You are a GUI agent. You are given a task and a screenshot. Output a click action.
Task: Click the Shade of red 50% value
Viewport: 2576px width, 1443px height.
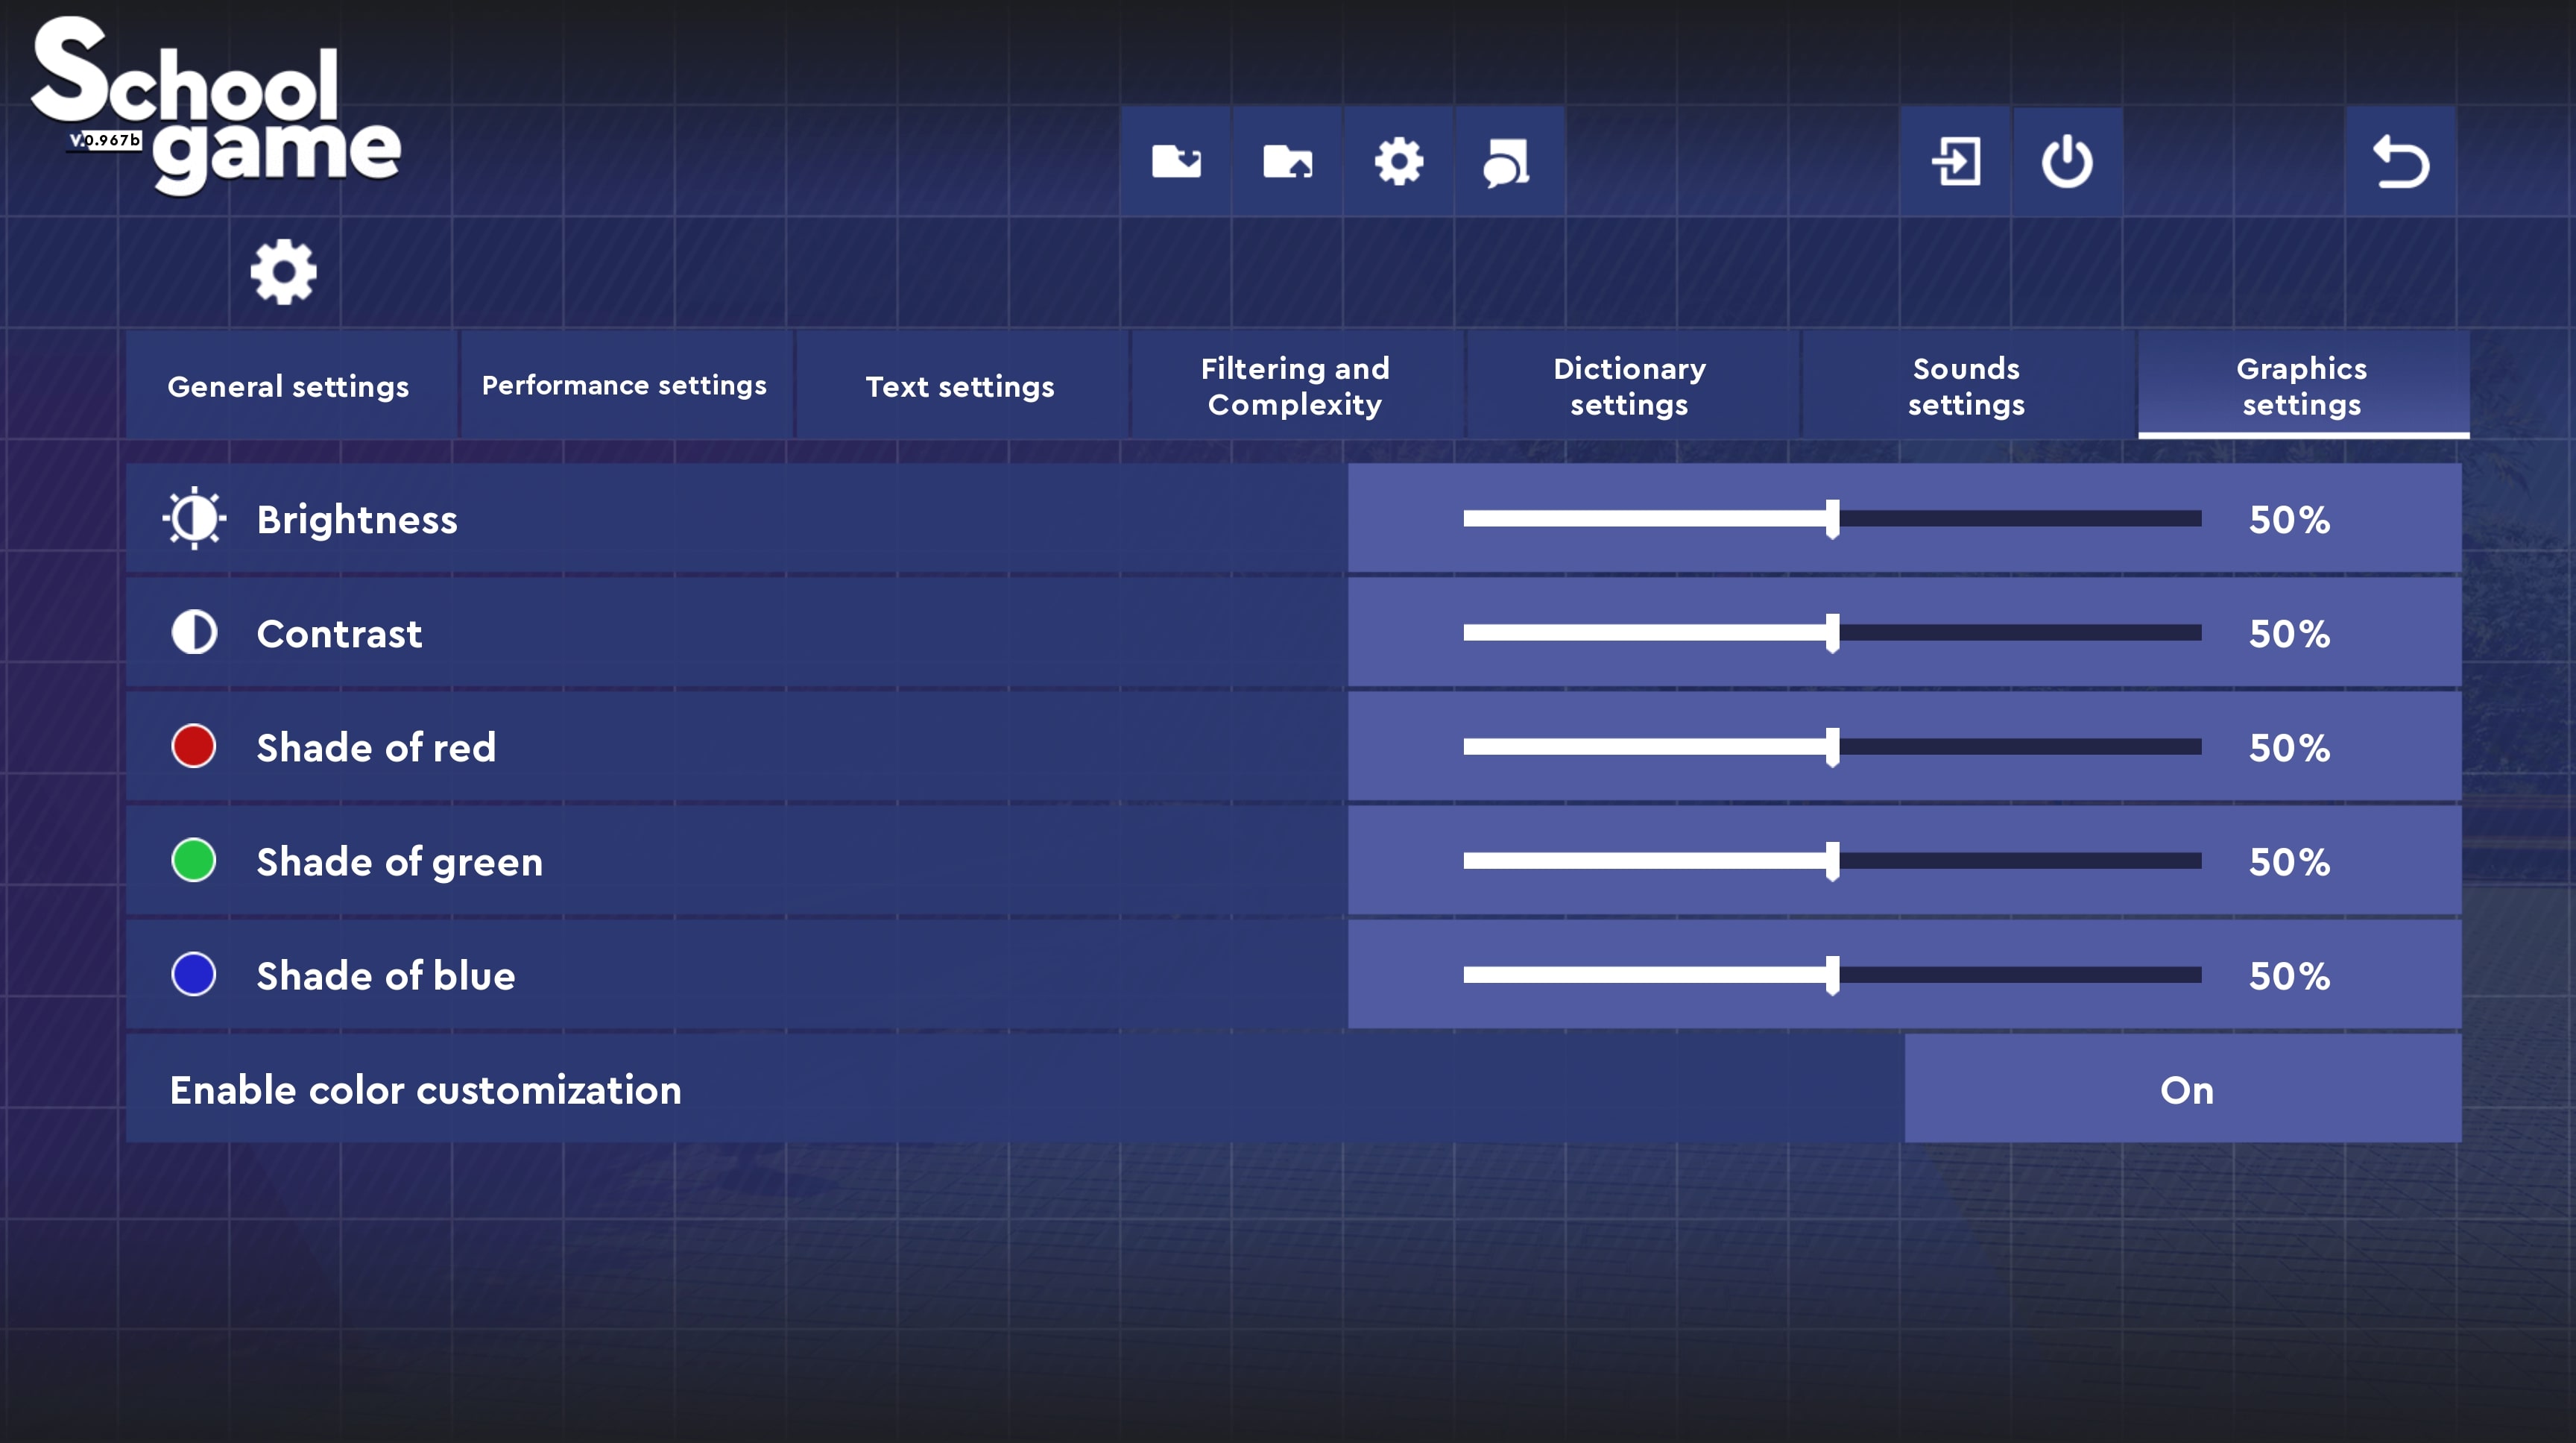2289,747
